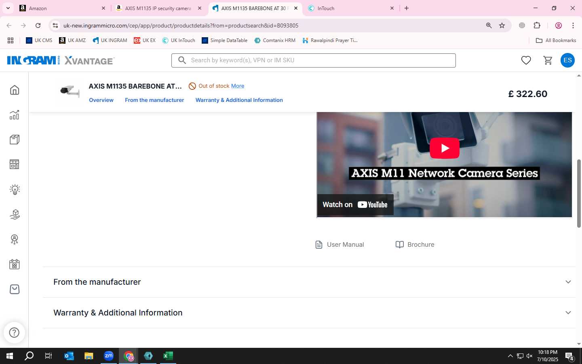The width and height of the screenshot is (582, 364).
Task: Click the page vertical scrollbar thumb
Action: [579, 193]
